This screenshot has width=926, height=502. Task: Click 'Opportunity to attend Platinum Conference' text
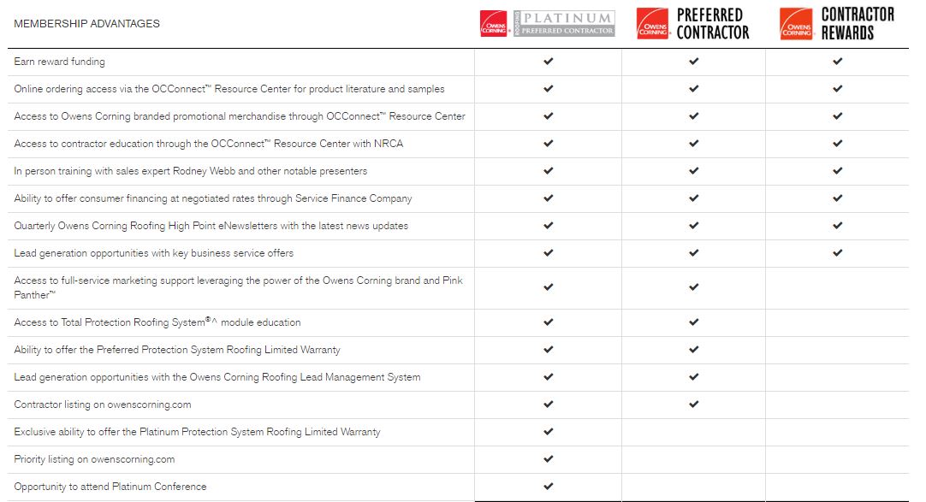click(x=110, y=487)
